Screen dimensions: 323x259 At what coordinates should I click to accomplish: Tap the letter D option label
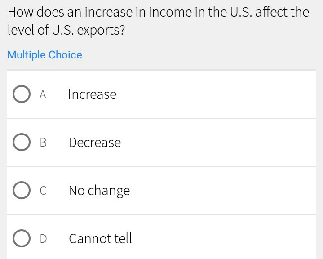pos(43,239)
